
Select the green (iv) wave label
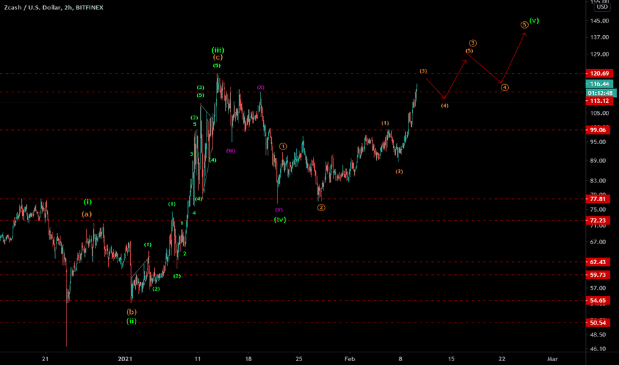(x=280, y=220)
